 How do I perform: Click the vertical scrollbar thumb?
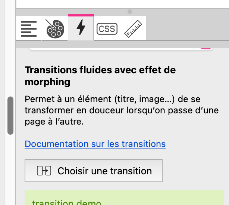point(10,115)
